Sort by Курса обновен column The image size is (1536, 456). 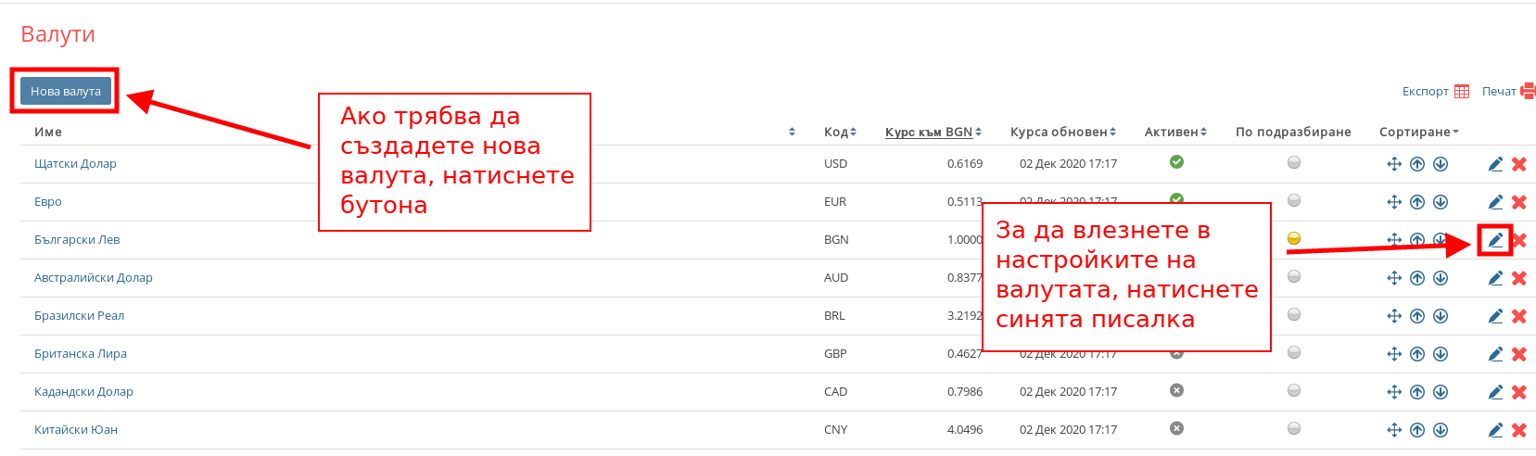tap(1062, 132)
